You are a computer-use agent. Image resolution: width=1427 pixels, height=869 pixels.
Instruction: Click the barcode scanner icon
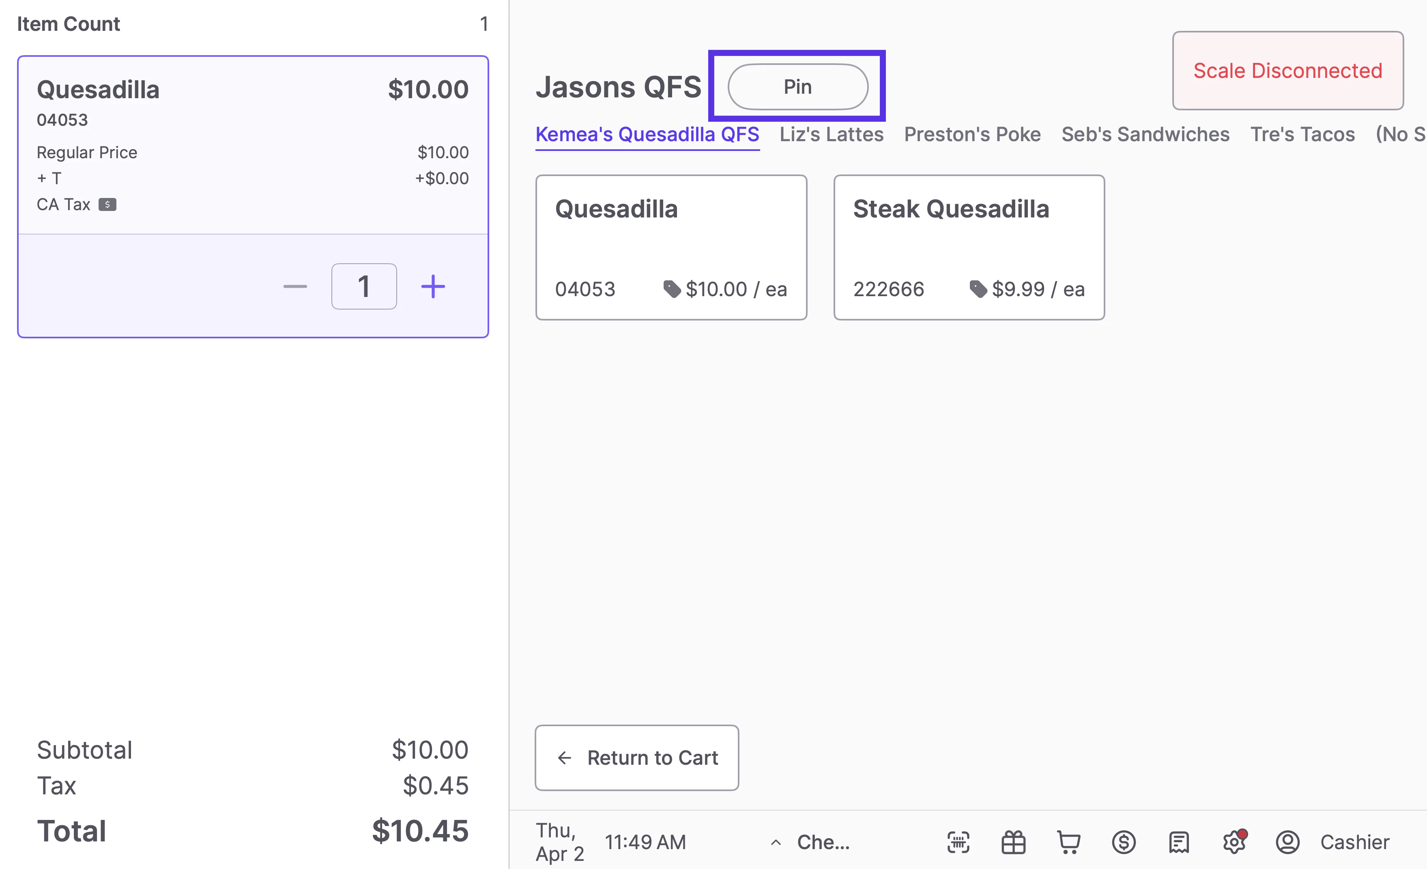(958, 842)
